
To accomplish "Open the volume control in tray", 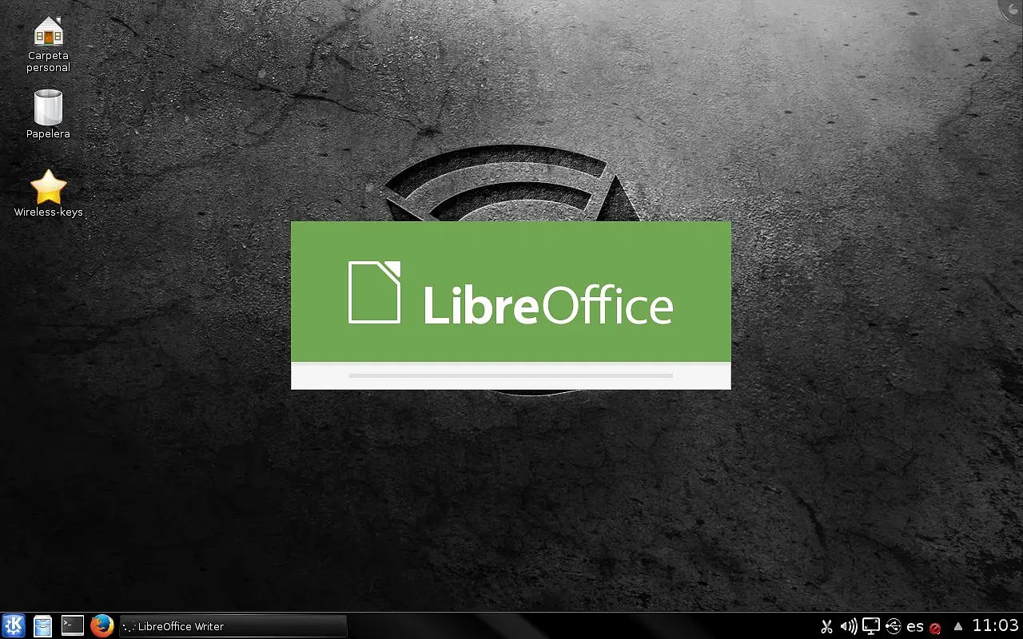I will (849, 626).
